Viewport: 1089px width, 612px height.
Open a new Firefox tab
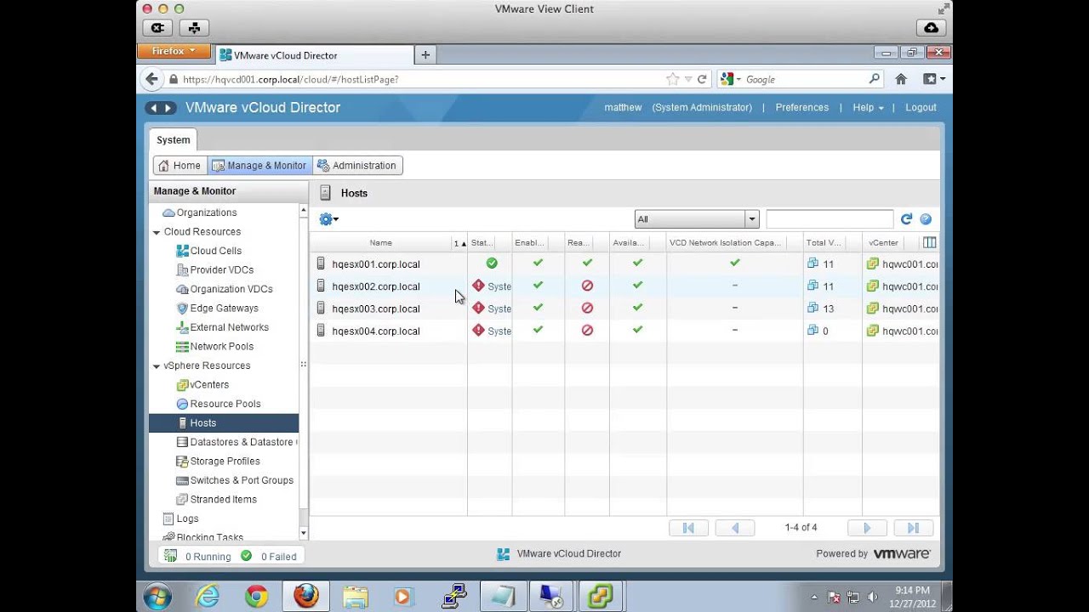(x=425, y=55)
